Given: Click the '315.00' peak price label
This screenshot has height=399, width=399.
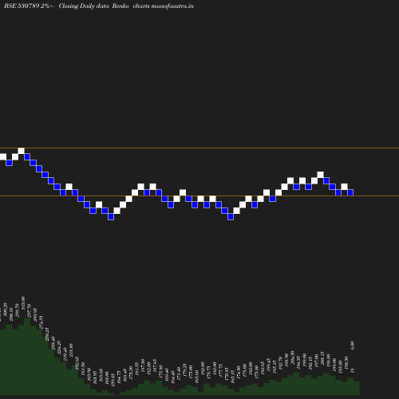Looking at the screenshot, I should pos(23,303).
